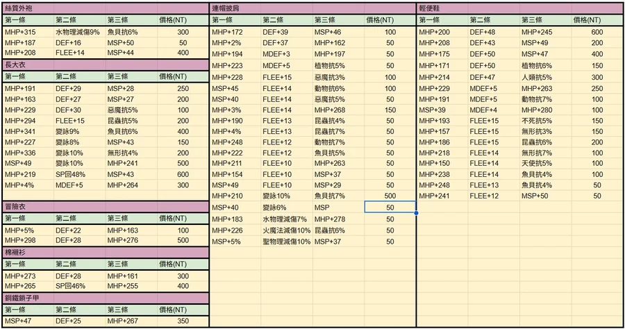Select the MHP+2% cell
Screen dimensions: 625x329
point(235,43)
